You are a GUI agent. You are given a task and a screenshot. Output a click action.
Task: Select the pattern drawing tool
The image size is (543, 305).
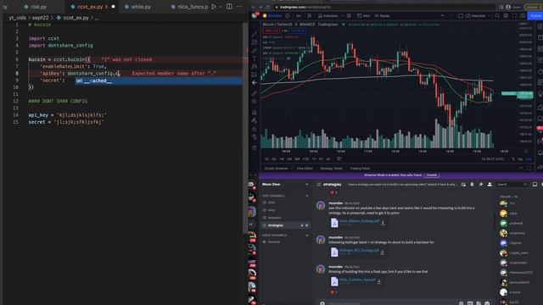pos(255,66)
